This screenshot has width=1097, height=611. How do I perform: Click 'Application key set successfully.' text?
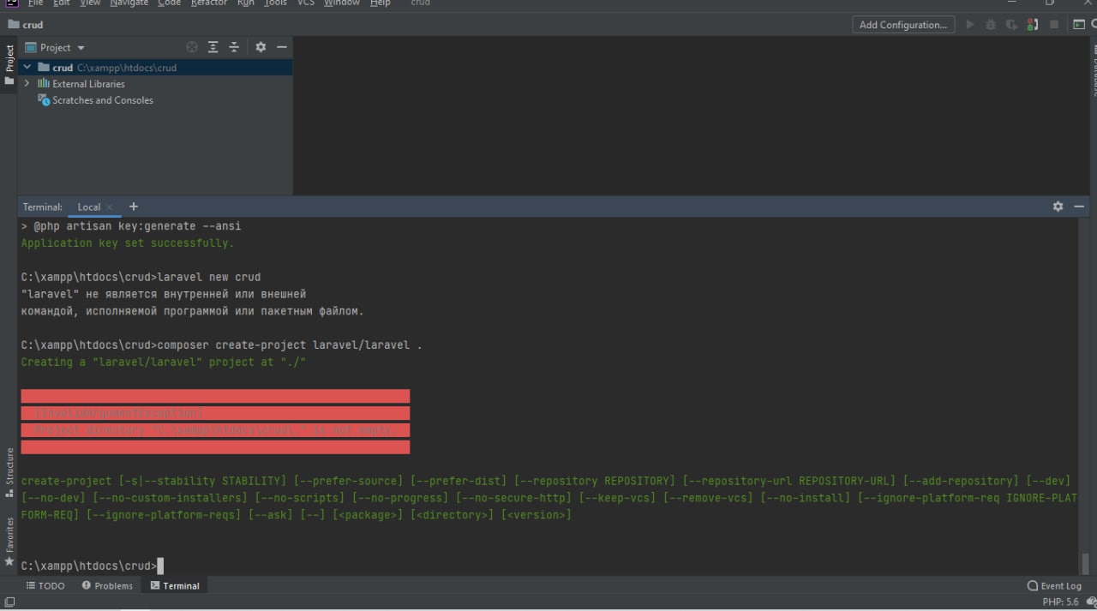pos(127,243)
